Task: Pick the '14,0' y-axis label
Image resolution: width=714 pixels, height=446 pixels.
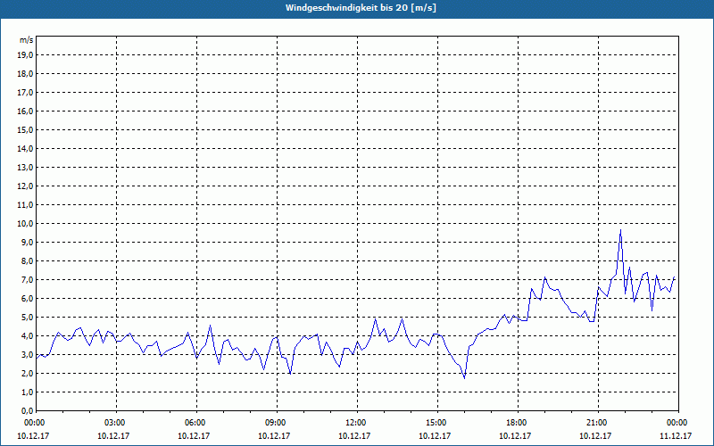Action: tap(26, 149)
